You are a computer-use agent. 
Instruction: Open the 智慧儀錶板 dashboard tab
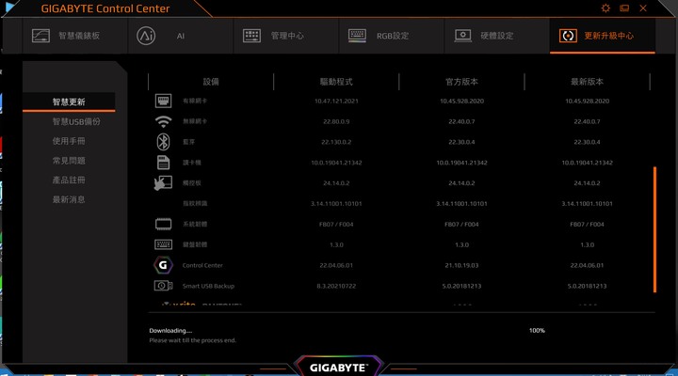[74, 36]
